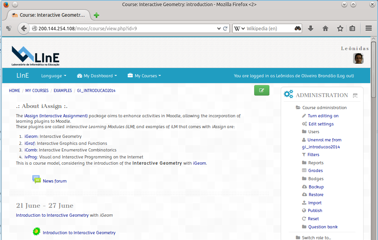Click the pencil icon beside Turn editing on
This screenshot has width=378, height=240.
304,116
